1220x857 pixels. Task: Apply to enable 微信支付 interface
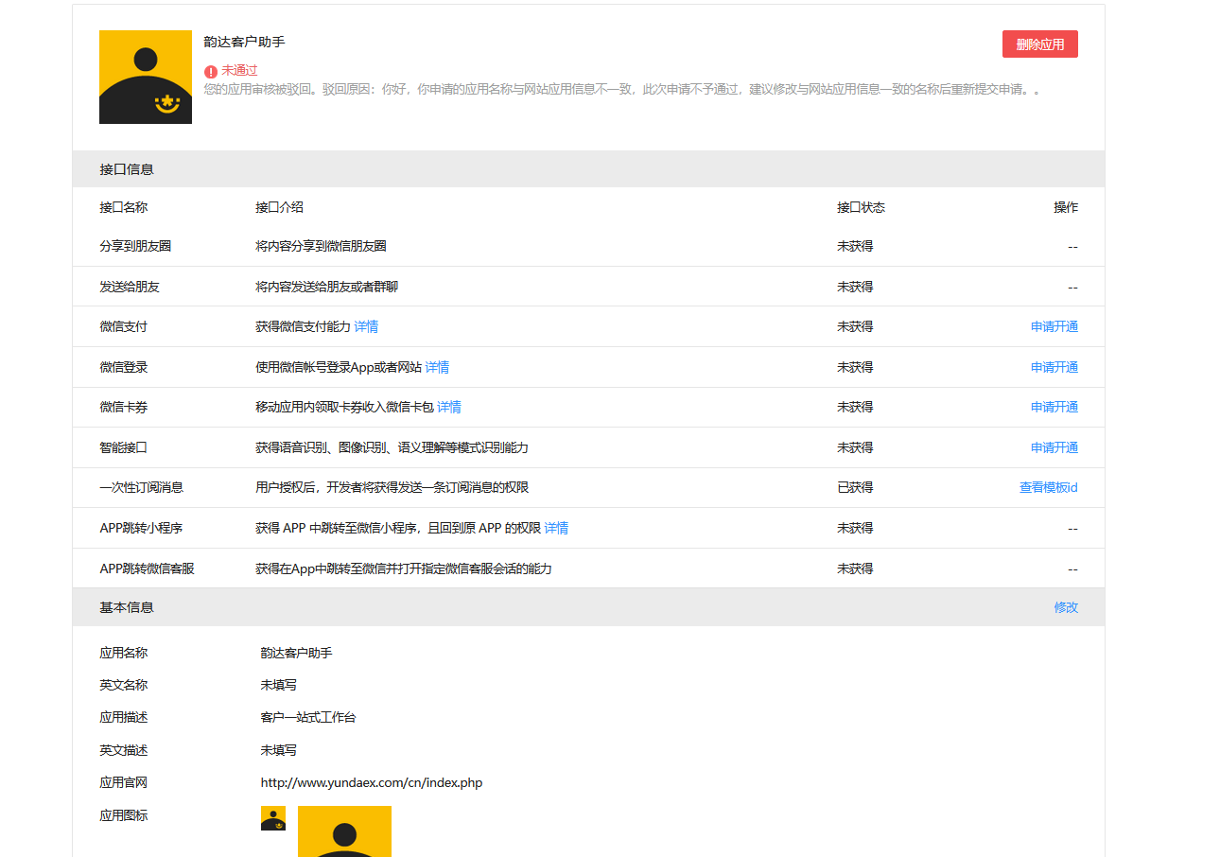(1054, 326)
